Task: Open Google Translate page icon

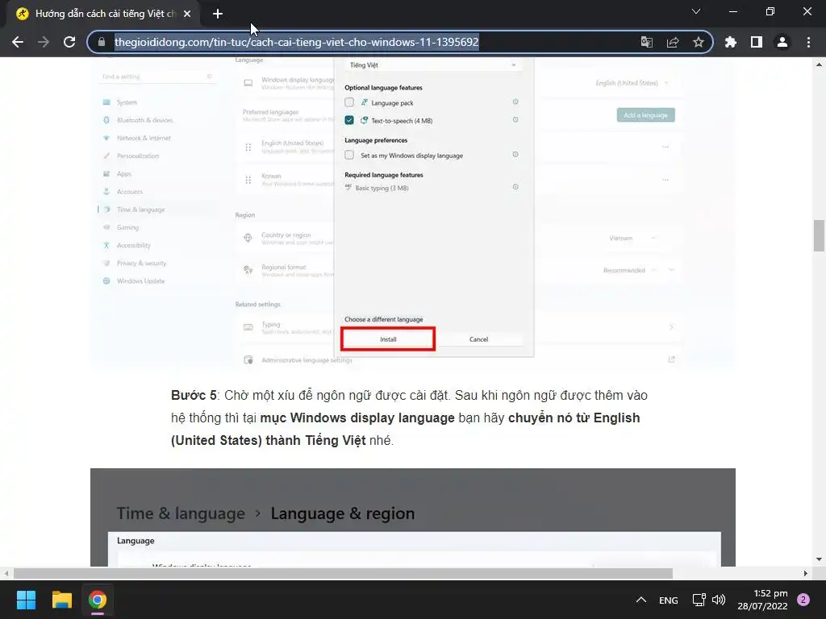Action: [646, 42]
